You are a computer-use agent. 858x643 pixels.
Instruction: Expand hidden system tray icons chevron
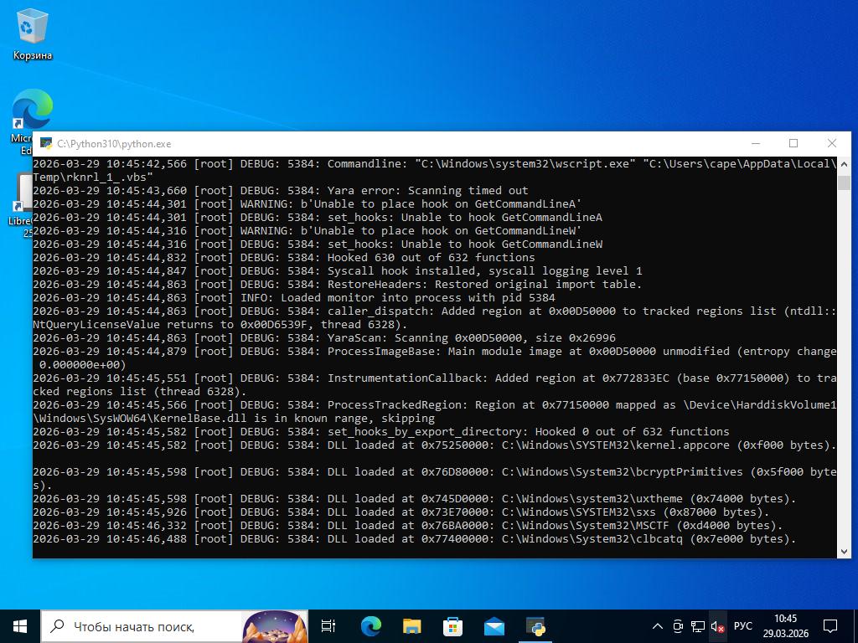tap(659, 626)
